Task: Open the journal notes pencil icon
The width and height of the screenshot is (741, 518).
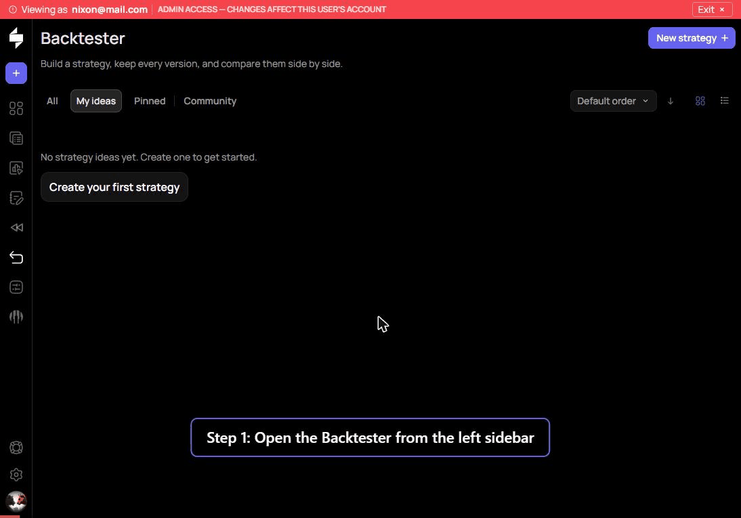Action: pos(16,198)
